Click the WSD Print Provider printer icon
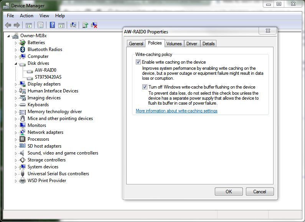 pos(23,181)
